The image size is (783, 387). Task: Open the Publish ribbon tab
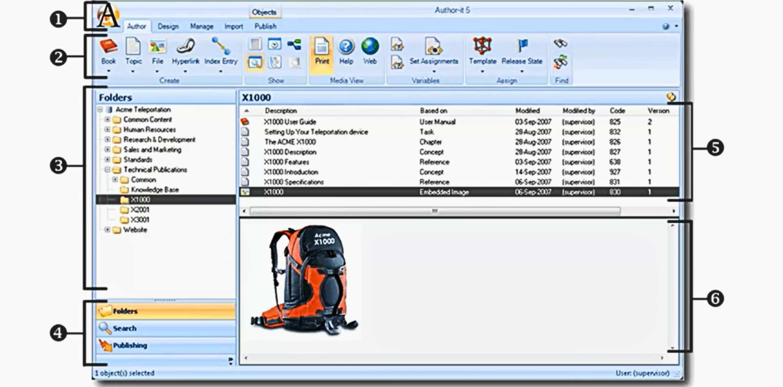pyautogui.click(x=265, y=26)
